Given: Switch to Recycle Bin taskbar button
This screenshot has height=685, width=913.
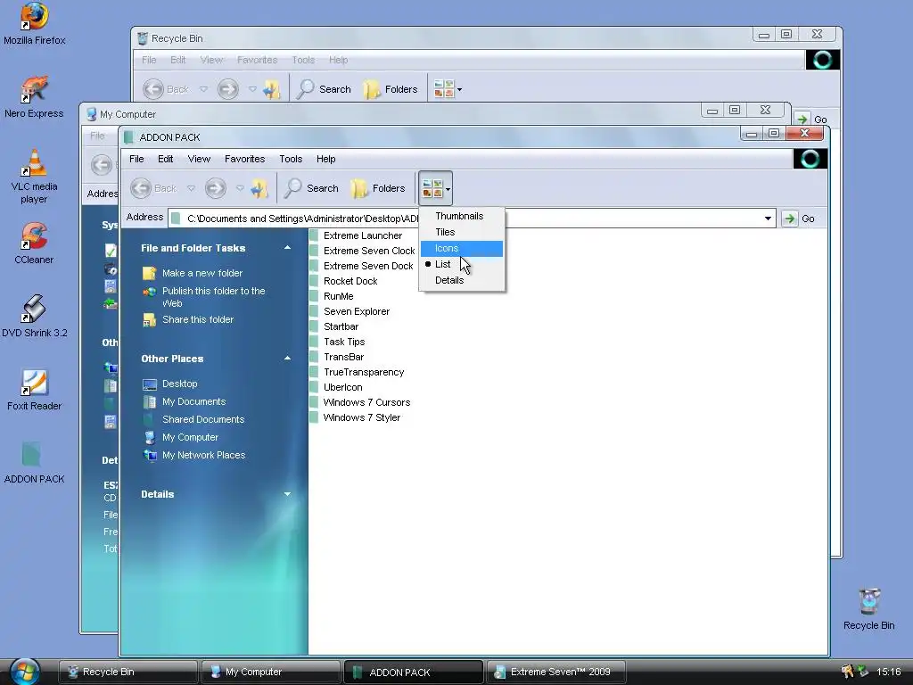Looking at the screenshot, I should click(x=128, y=672).
